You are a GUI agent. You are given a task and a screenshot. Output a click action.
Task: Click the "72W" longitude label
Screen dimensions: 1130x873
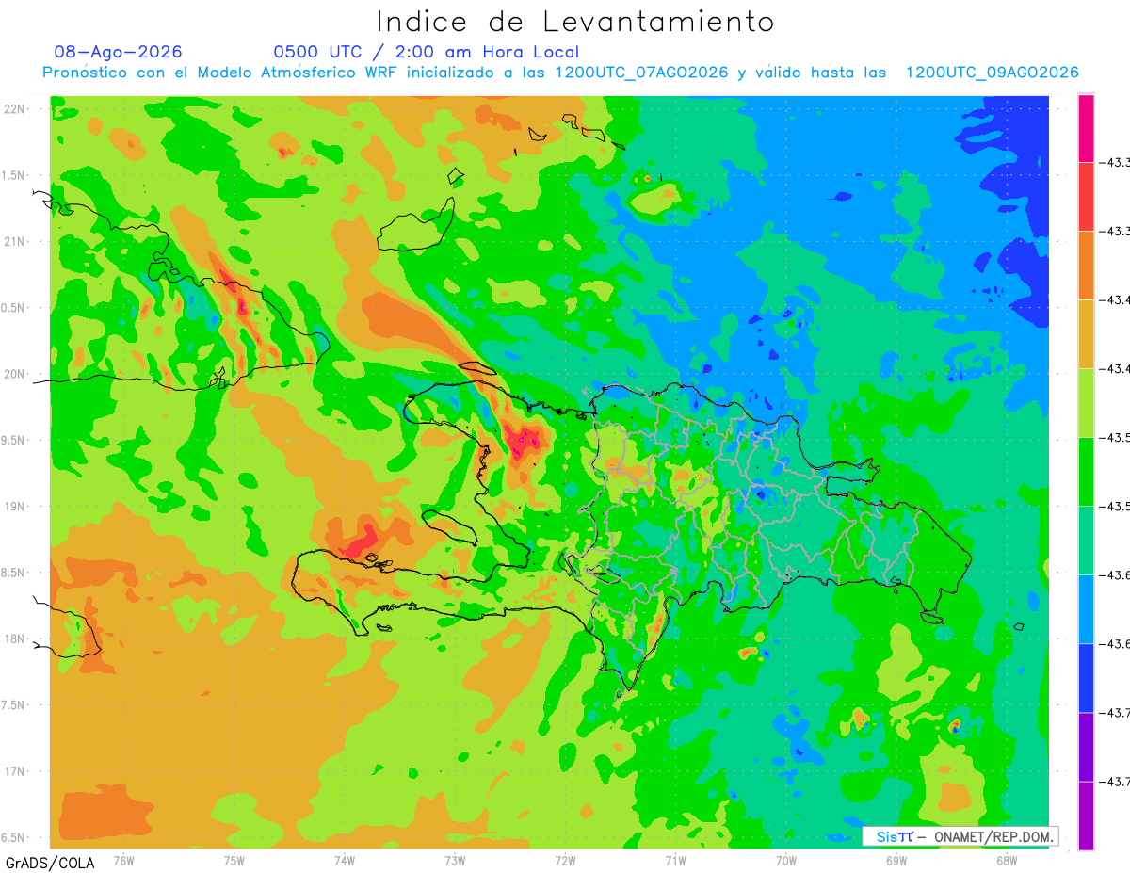pos(565,859)
